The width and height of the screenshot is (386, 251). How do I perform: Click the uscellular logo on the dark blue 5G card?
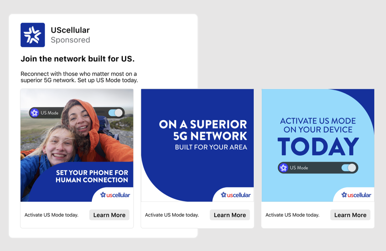pyautogui.click(x=236, y=195)
